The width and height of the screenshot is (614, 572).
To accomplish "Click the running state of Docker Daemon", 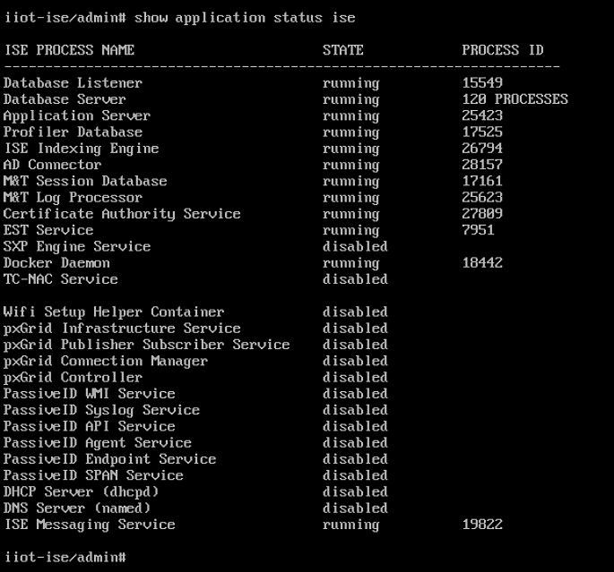I will [x=350, y=264].
